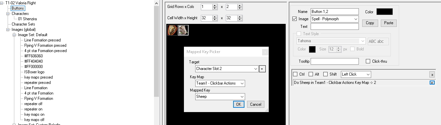Select the Polymorph sheep button icon
The image size is (441, 125).
coord(183,30)
